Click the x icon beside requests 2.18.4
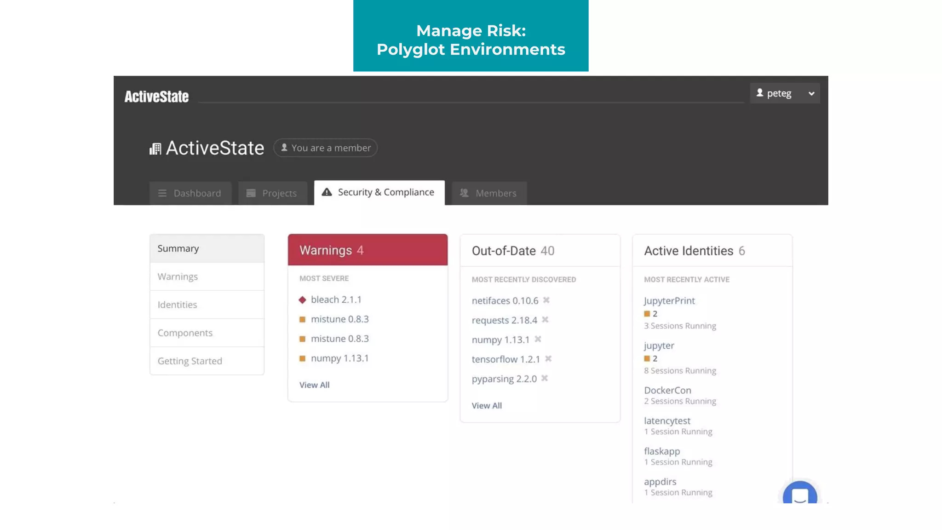This screenshot has height=530, width=942. pyautogui.click(x=545, y=319)
